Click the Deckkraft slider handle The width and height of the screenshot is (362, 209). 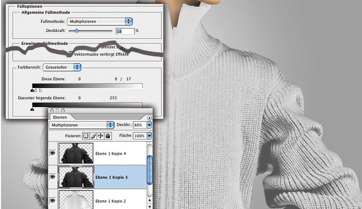pyautogui.click(x=76, y=31)
